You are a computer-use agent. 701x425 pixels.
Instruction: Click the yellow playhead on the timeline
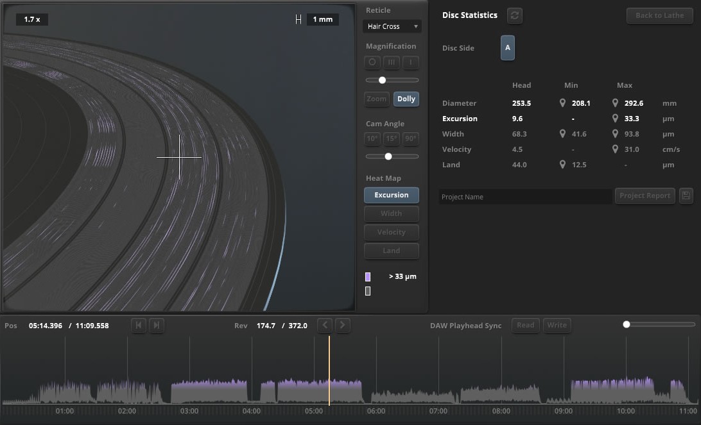pos(329,371)
